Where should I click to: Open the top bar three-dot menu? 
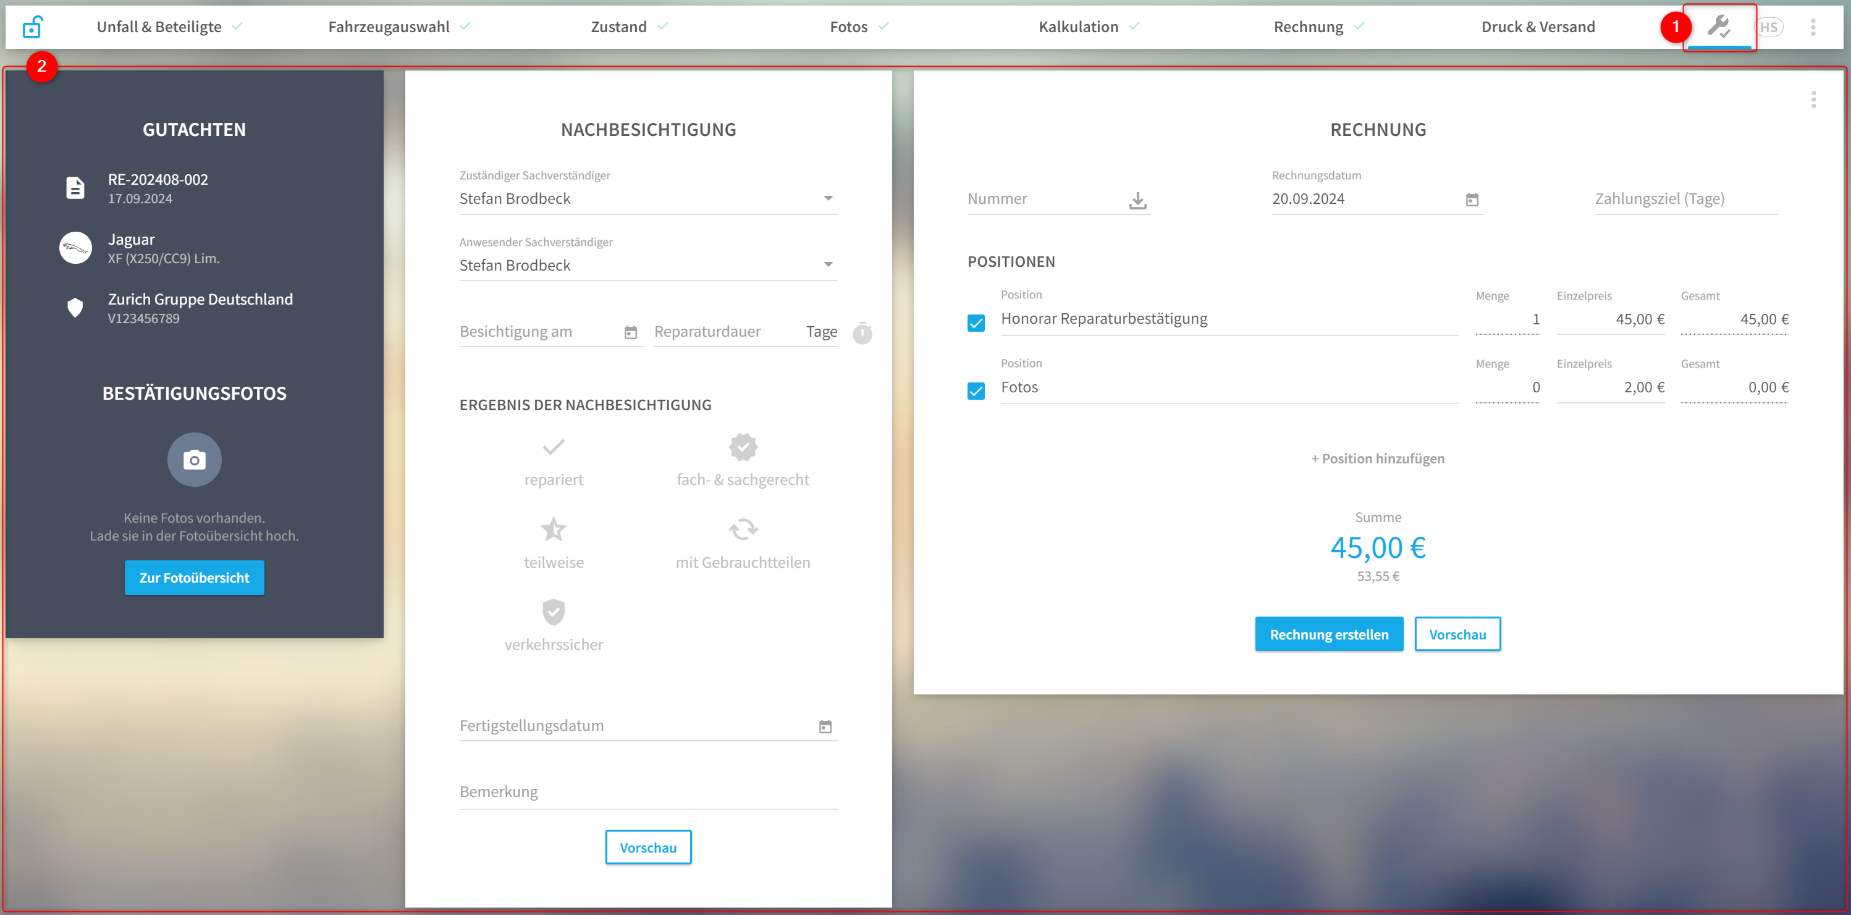(x=1813, y=27)
